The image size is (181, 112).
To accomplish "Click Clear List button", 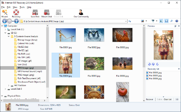I will tap(168, 99).
